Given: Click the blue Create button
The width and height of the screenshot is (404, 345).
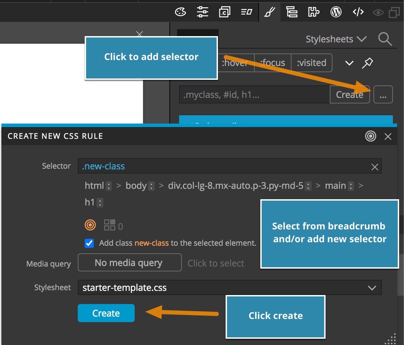Looking at the screenshot, I should [106, 313].
